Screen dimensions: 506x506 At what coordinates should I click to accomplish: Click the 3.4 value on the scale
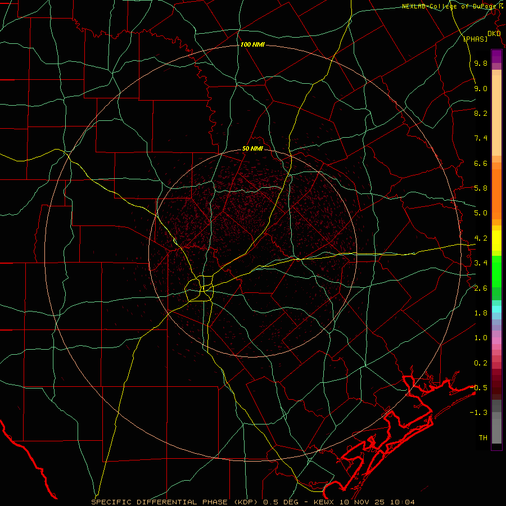[x=481, y=263]
